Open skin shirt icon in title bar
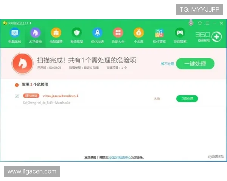 coord(200,23)
